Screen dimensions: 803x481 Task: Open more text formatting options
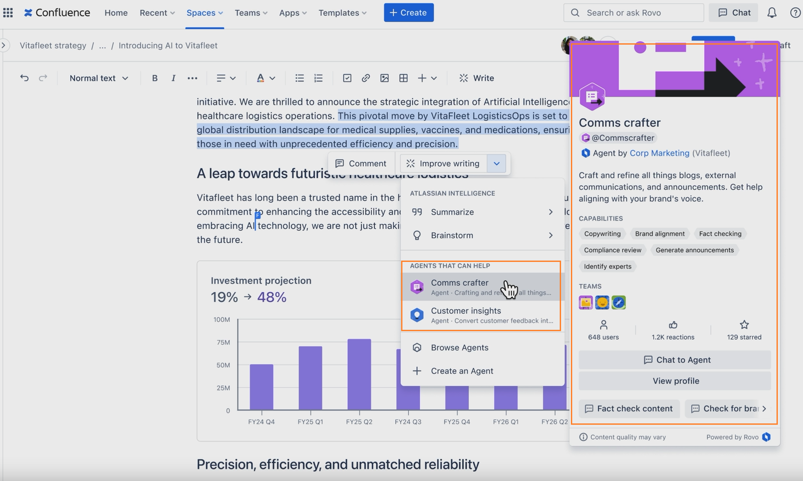point(192,78)
